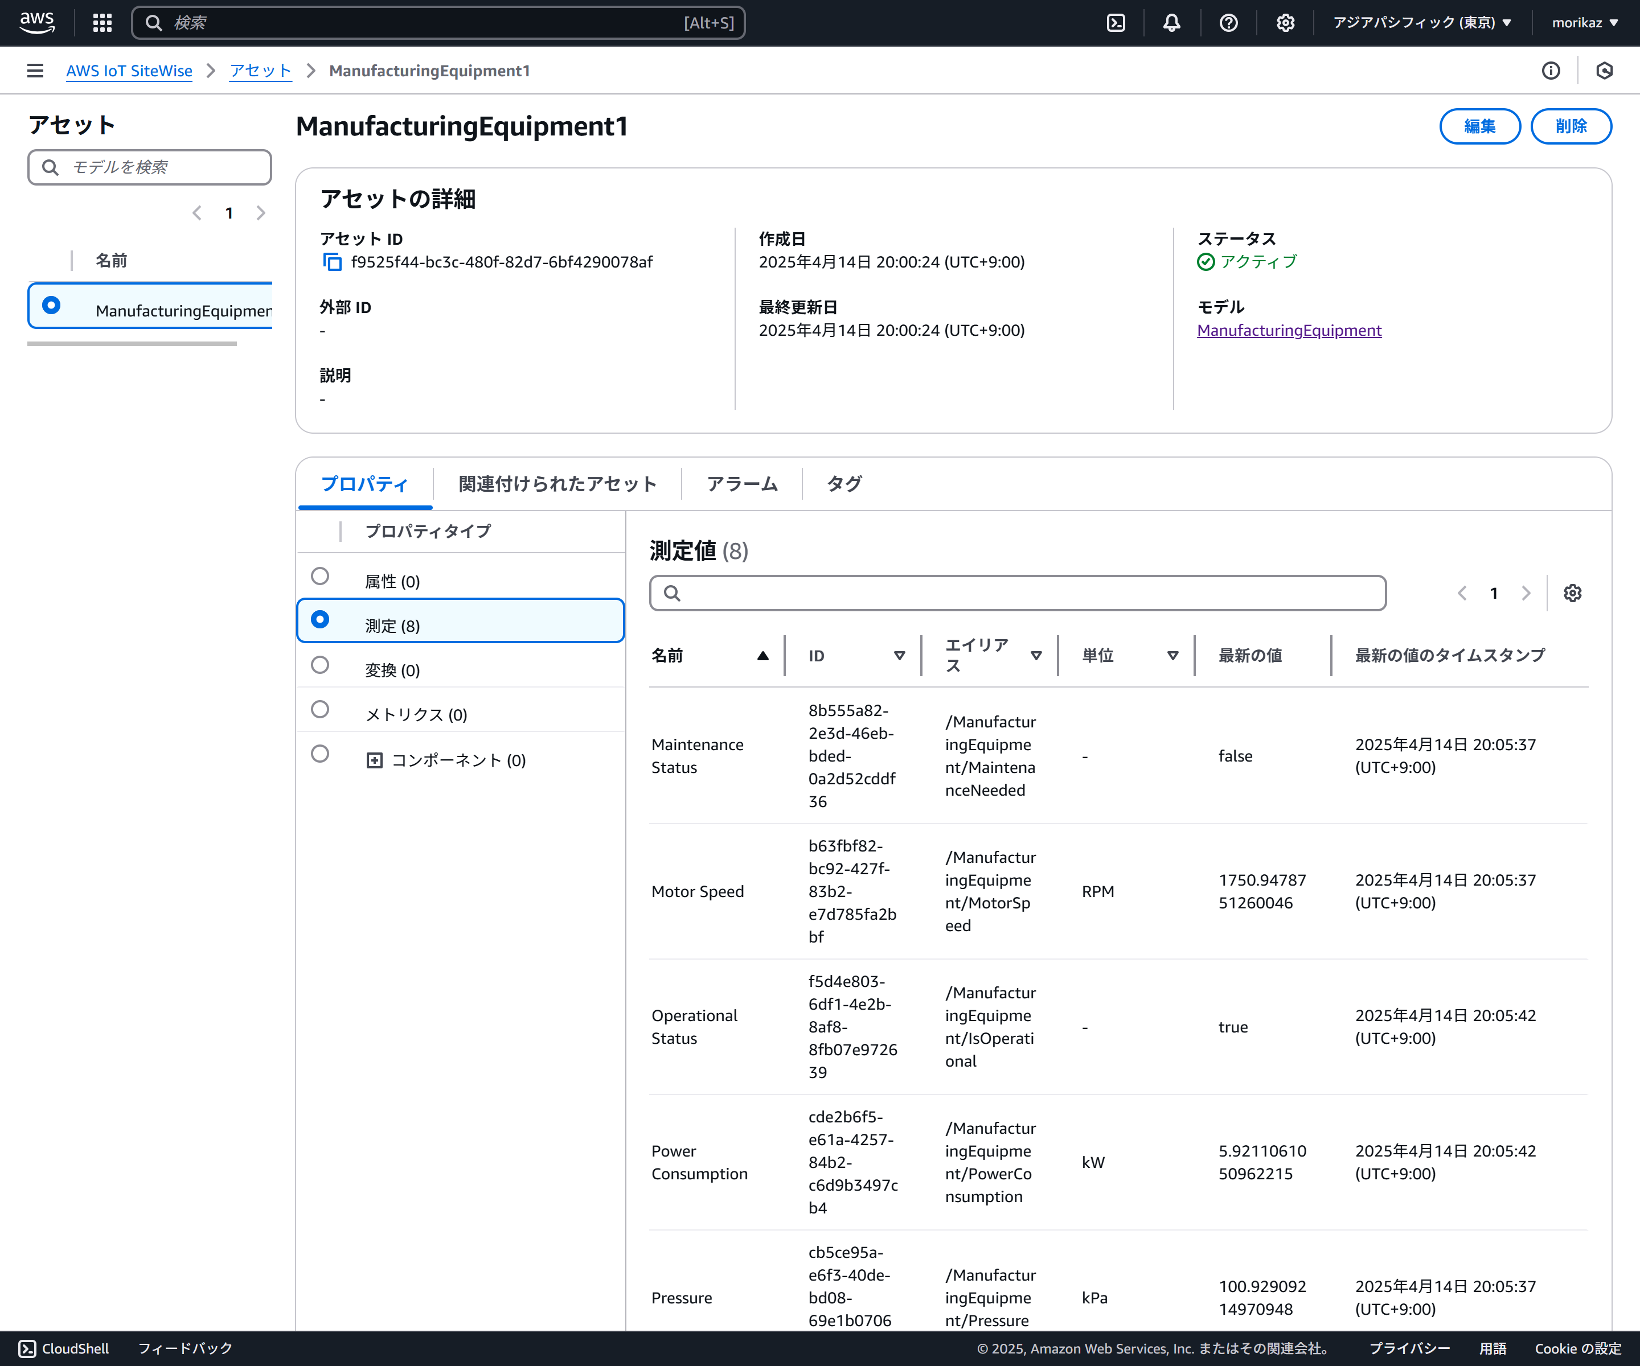Open the morikaz account menu
Viewport: 1640px width, 1366px height.
(x=1585, y=23)
